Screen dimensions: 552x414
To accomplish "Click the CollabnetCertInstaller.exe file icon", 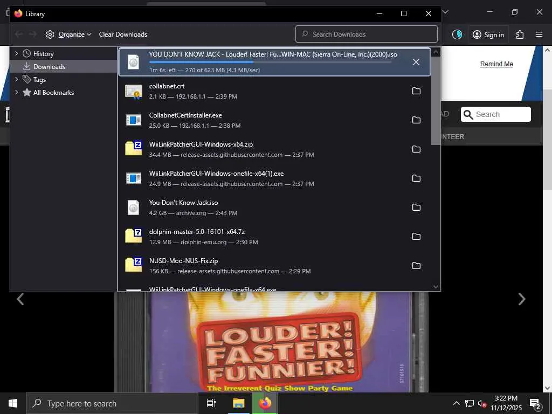I will [x=134, y=120].
